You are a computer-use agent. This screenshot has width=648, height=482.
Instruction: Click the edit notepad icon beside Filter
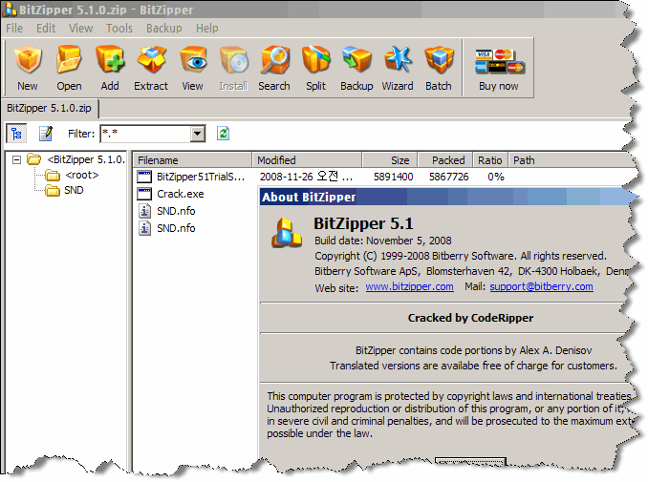[46, 134]
